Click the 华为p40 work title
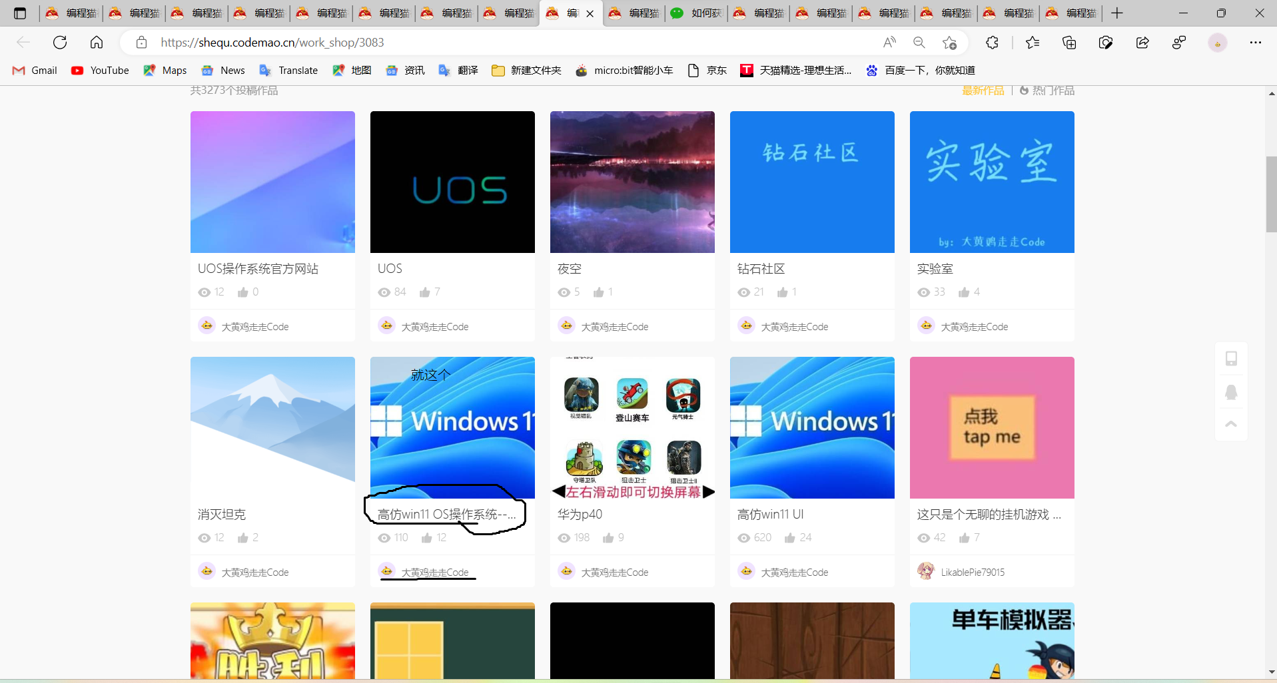The width and height of the screenshot is (1277, 683). tap(580, 515)
